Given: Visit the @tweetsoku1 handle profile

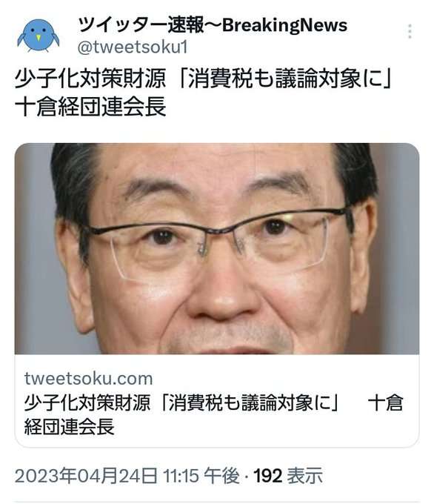Looking at the screenshot, I should (x=133, y=47).
